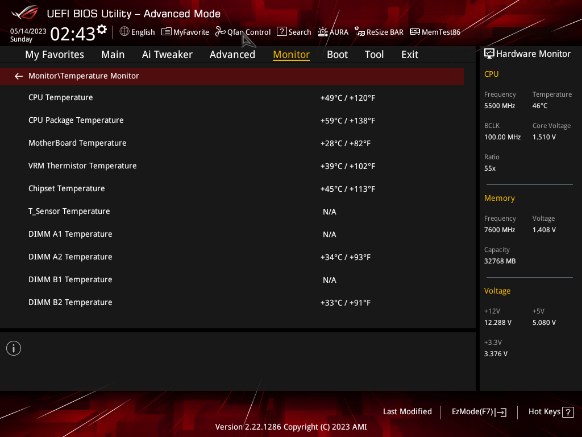Switch to EzMode(F7)
Viewport: 582px width, 437px height.
coord(479,412)
